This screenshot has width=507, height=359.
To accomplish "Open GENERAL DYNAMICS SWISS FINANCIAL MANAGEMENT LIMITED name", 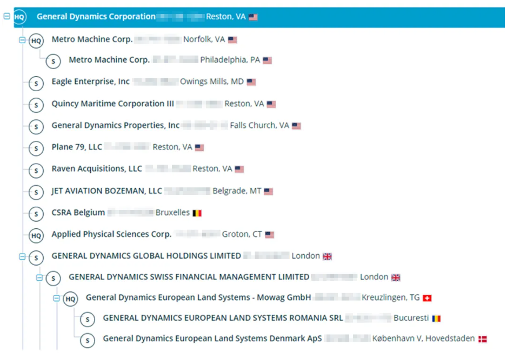I will tap(189, 277).
